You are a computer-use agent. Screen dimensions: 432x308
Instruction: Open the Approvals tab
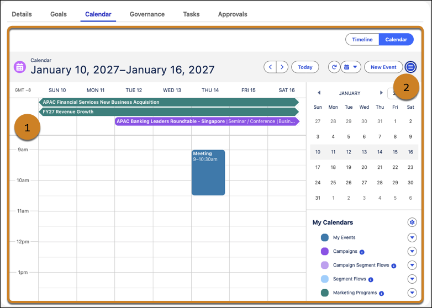click(x=233, y=14)
